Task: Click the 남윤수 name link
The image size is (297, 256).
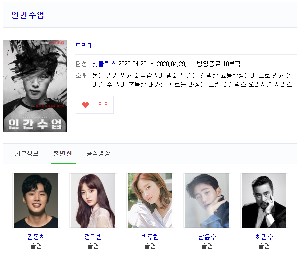Action: (207, 237)
